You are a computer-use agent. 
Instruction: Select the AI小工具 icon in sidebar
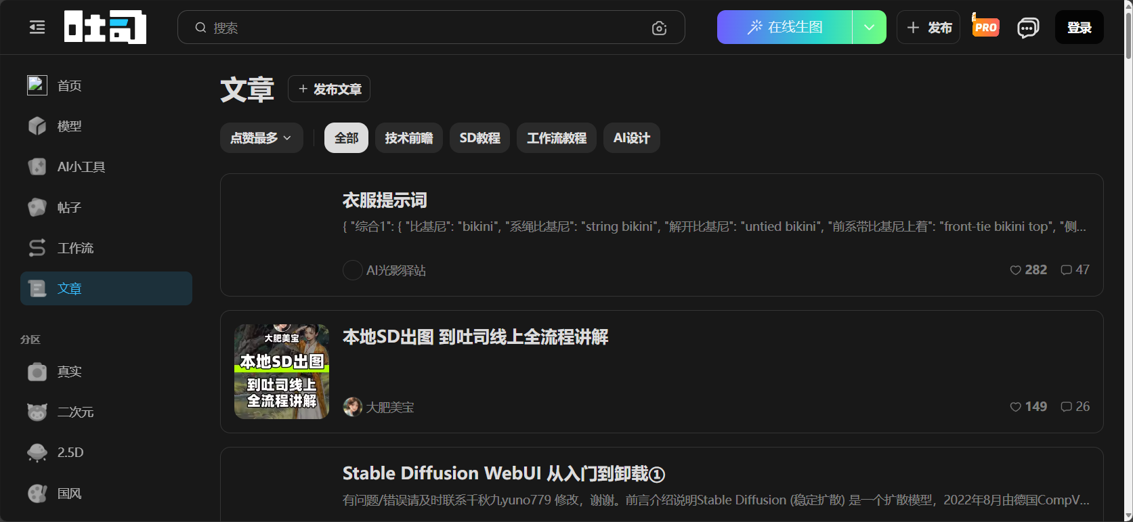(37, 167)
